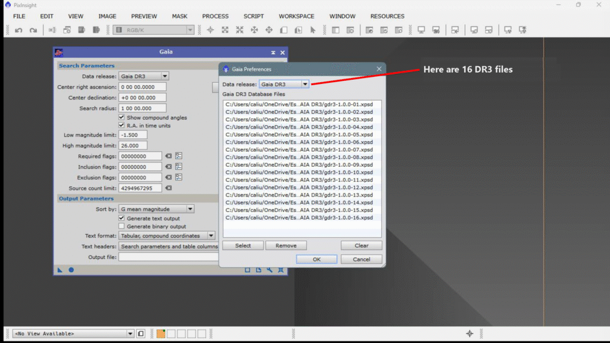
Task: Click the crosshair icon in the status bar
Action: pos(469,333)
